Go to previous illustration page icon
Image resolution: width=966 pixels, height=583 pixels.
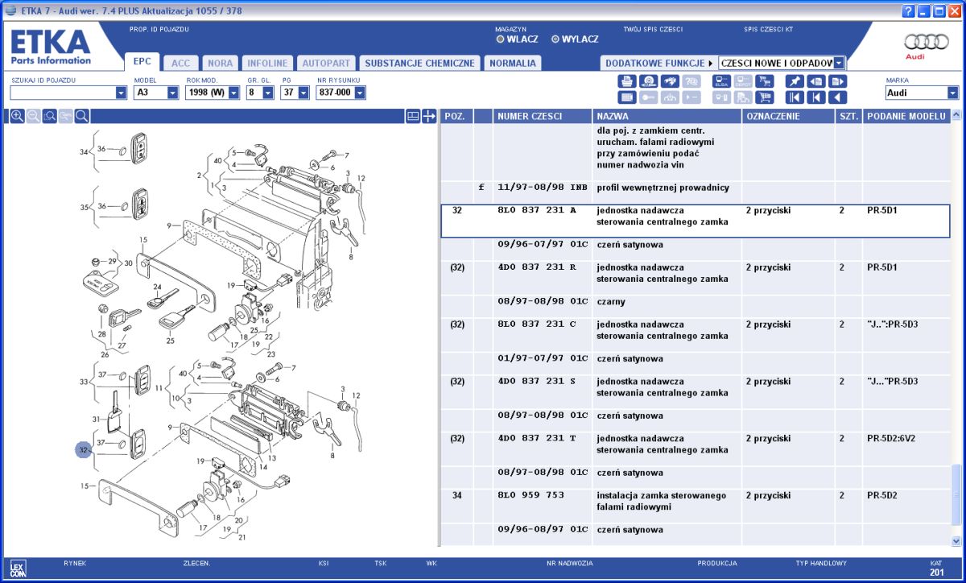[x=816, y=81]
